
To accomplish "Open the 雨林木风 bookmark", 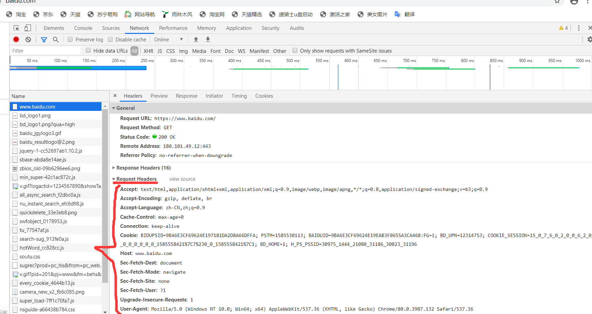I will 177,14.
